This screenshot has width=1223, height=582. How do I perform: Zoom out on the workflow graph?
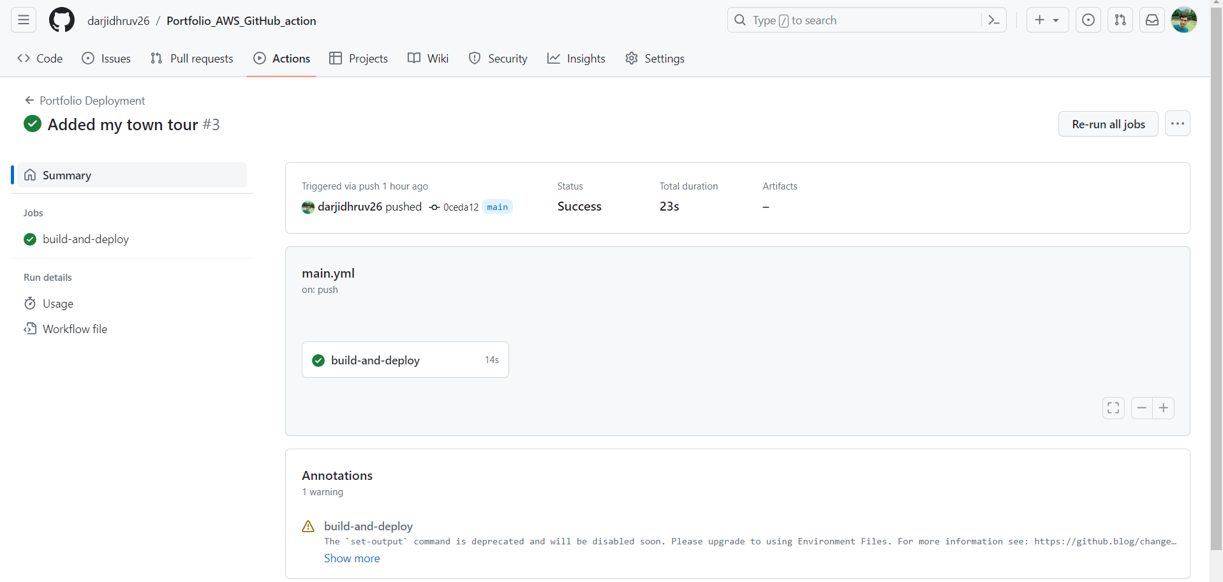click(1141, 408)
